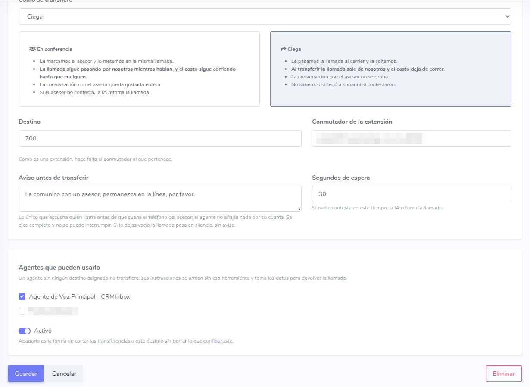Save the form with Guardar
Screen dimensions: 530x387
[26, 374]
